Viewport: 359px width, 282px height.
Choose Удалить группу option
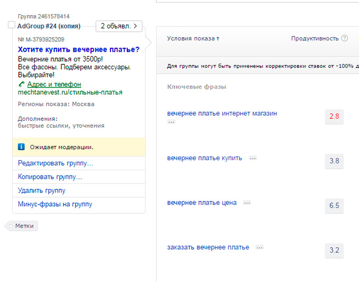point(42,191)
